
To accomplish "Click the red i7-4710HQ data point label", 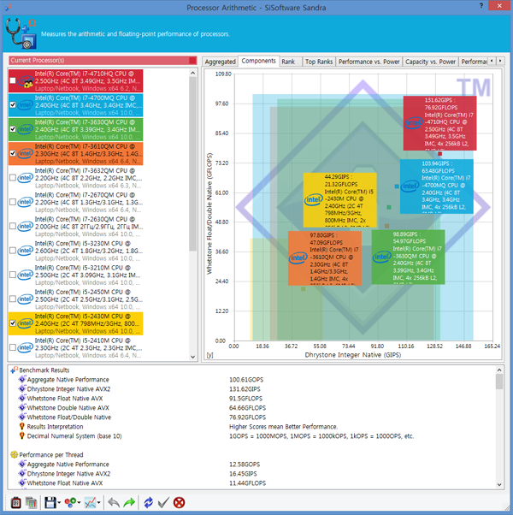I will pyautogui.click(x=439, y=123).
